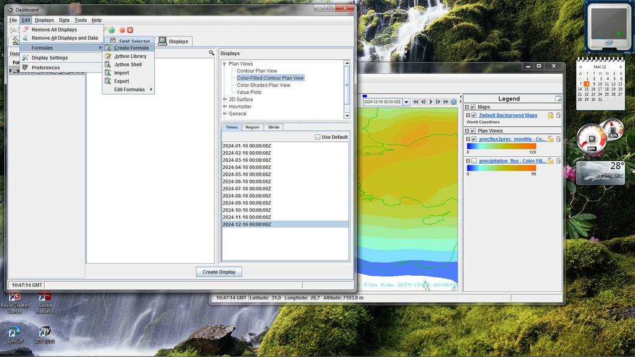
Task: Collapse the precipitation_flux legend entry
Action: pos(468,161)
